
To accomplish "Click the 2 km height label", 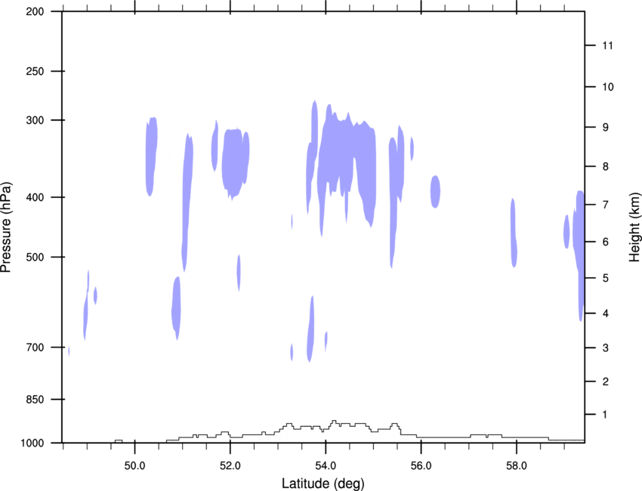I will 606,381.
